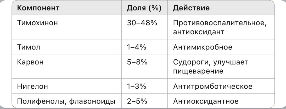Select the Антитромботическое action cell

click(221, 86)
